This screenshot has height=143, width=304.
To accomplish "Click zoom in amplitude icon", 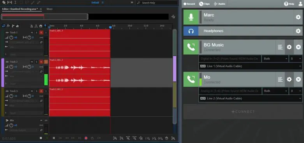I will click(x=115, y=138).
